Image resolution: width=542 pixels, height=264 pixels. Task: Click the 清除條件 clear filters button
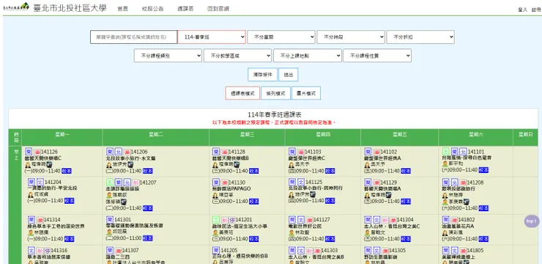click(x=263, y=74)
